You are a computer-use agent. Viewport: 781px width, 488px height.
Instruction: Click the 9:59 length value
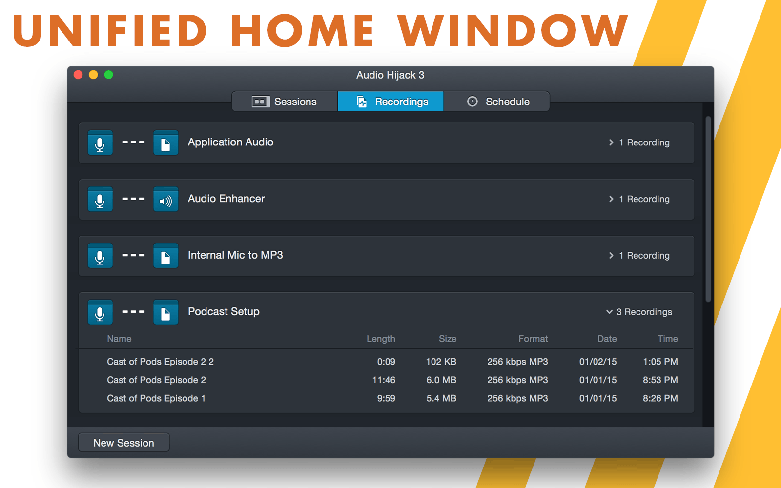(x=386, y=398)
